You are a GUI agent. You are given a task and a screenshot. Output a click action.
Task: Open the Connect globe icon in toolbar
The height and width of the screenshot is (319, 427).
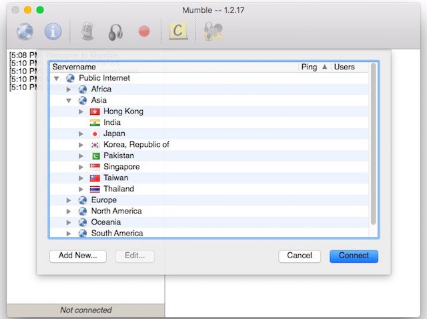[x=25, y=31]
